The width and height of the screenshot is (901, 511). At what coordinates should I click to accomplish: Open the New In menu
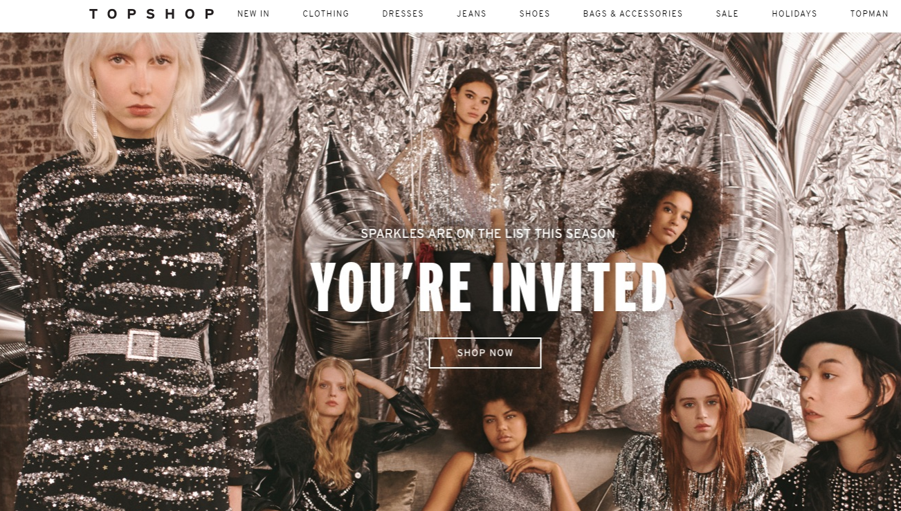click(253, 14)
